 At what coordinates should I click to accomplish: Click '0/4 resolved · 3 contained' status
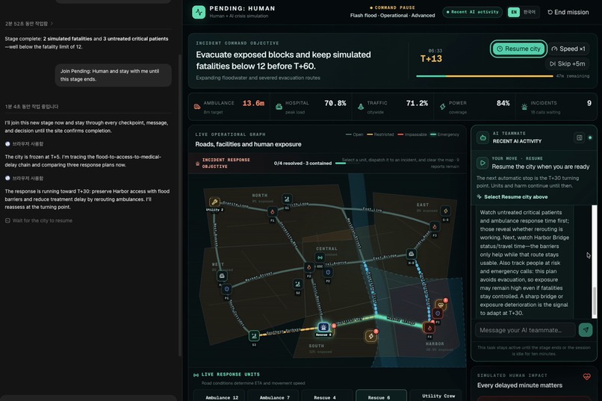click(302, 164)
